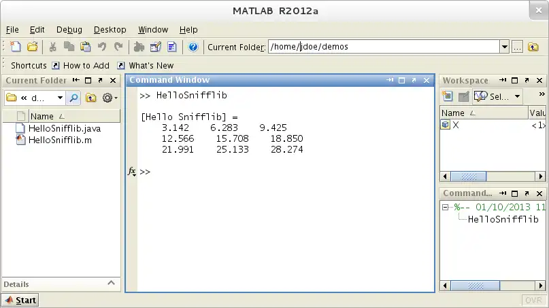549x308 pixels.
Task: Search files with magnifier icon
Action: [x=73, y=98]
